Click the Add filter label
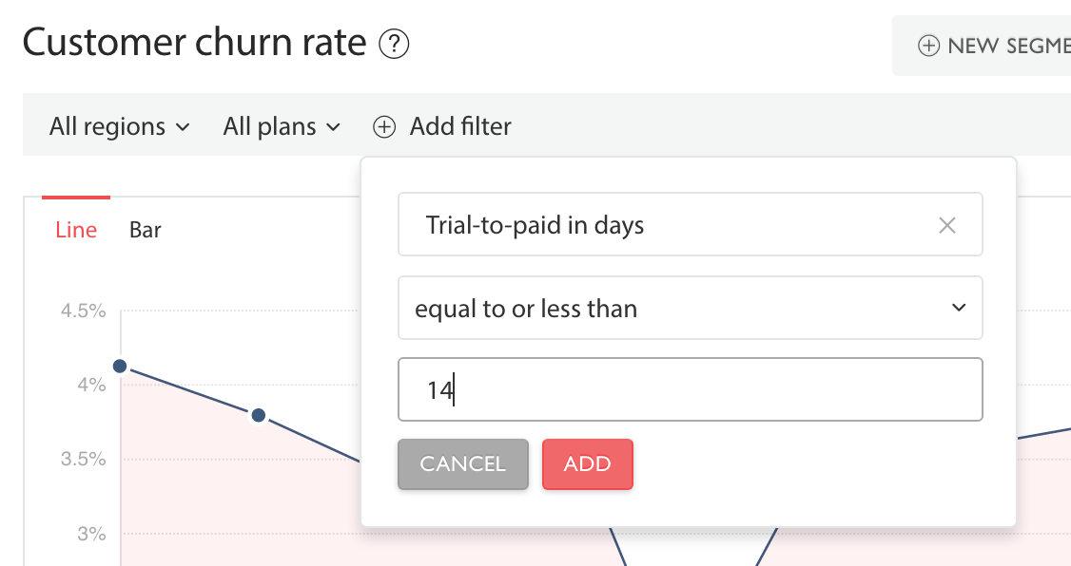Screen dimensions: 1071x566 tap(460, 126)
